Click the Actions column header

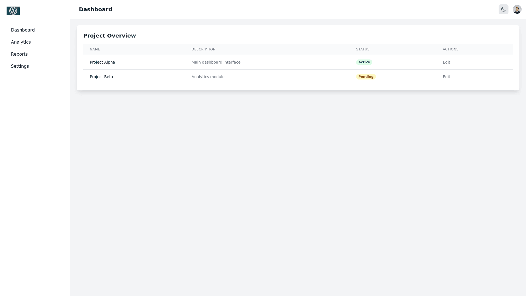tap(450, 49)
